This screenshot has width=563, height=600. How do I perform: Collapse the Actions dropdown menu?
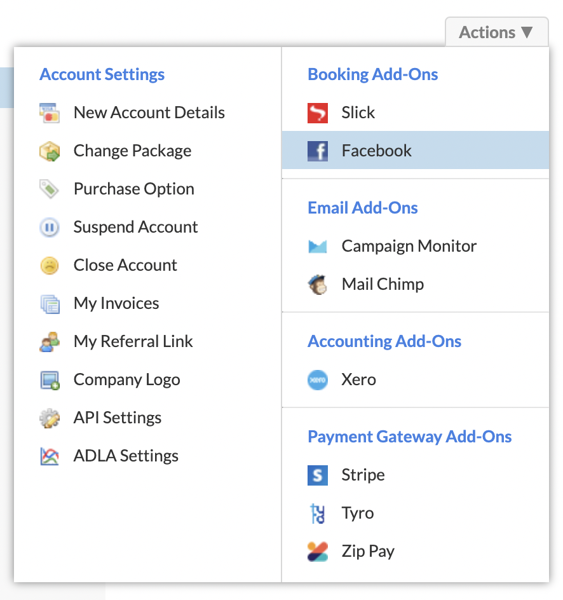click(496, 32)
